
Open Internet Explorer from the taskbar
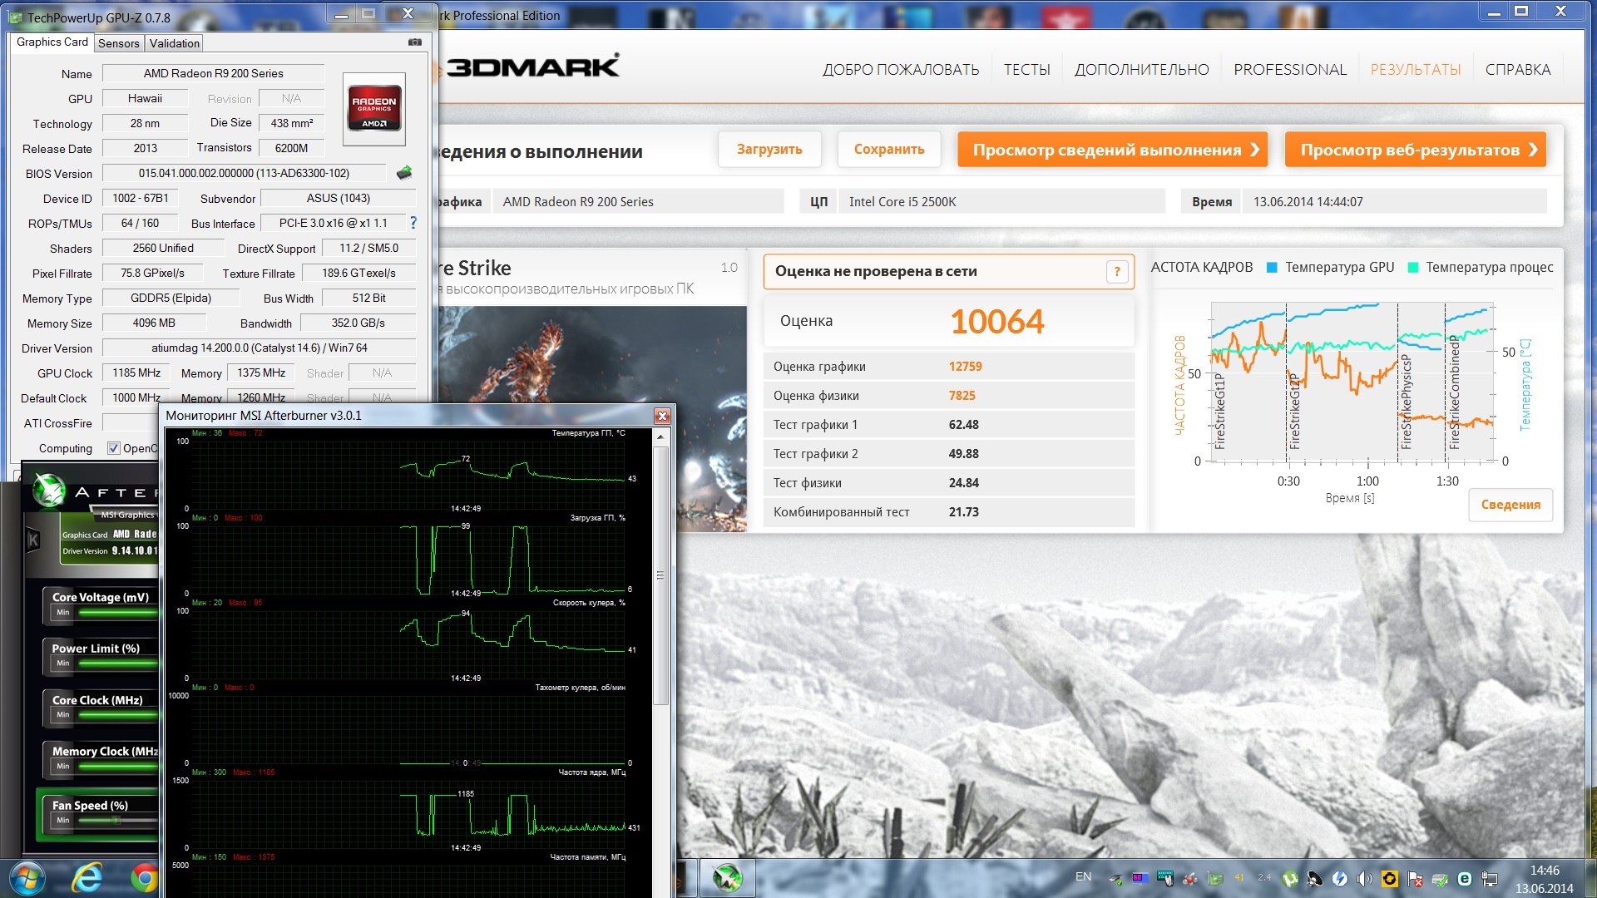87,878
